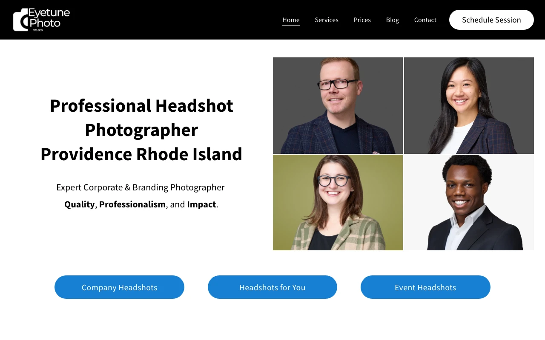The width and height of the screenshot is (545, 340).
Task: Click the Expert Corporate & Branding Photographer subtitle
Action: click(x=141, y=187)
